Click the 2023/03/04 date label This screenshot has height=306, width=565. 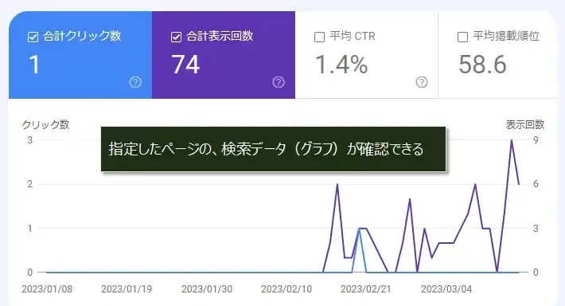446,289
